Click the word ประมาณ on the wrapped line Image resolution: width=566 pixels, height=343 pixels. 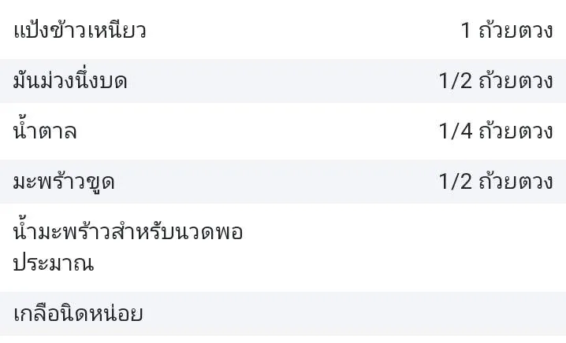(54, 263)
